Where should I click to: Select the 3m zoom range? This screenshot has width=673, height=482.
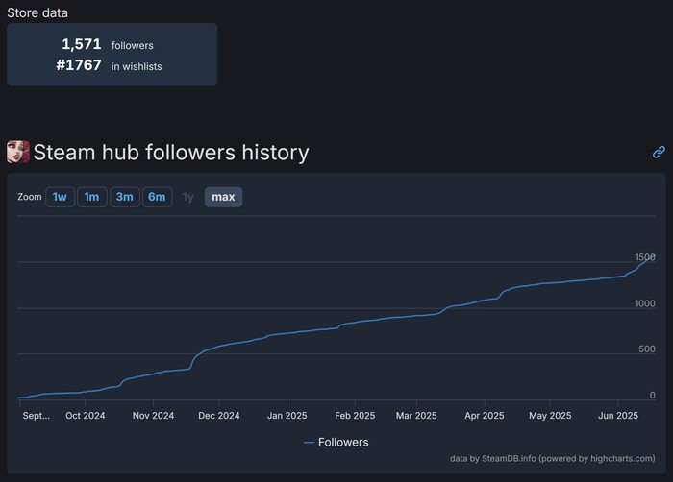click(124, 197)
